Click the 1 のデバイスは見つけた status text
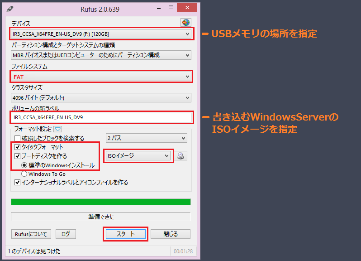 [34, 251]
